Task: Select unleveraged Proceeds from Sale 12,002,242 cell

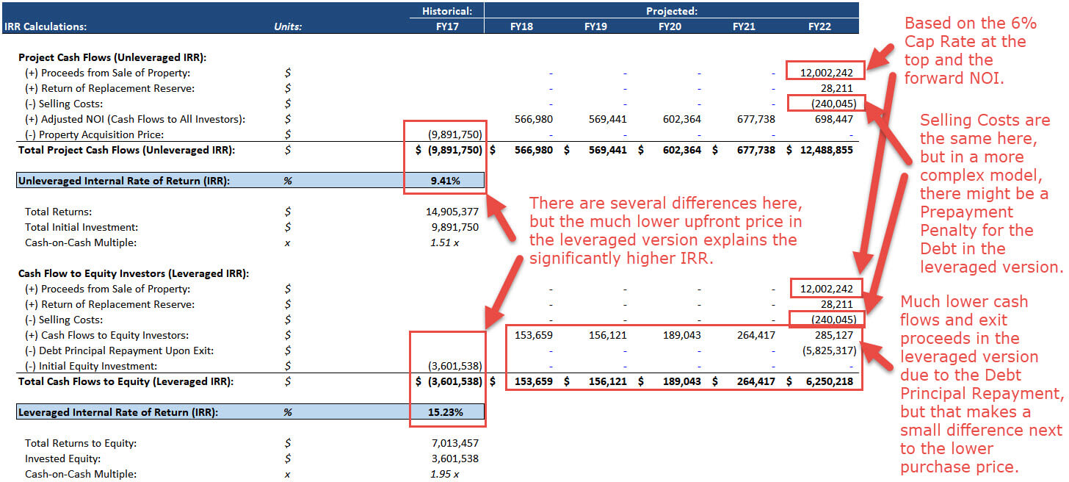Action: [825, 73]
